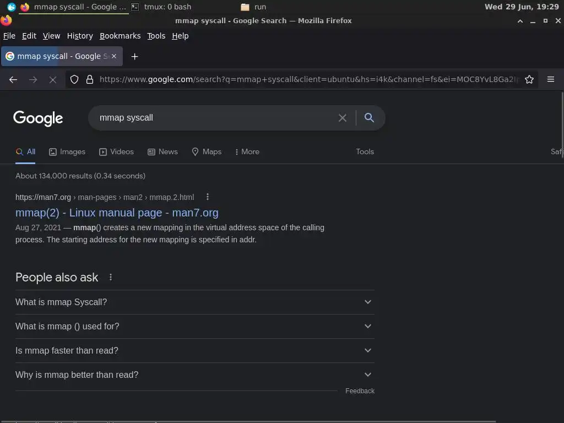
Task: Open the Tools search options
Action: 365,152
